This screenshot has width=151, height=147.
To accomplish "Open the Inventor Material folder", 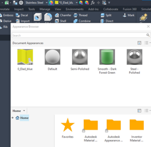I will pyautogui.click(x=137, y=131).
